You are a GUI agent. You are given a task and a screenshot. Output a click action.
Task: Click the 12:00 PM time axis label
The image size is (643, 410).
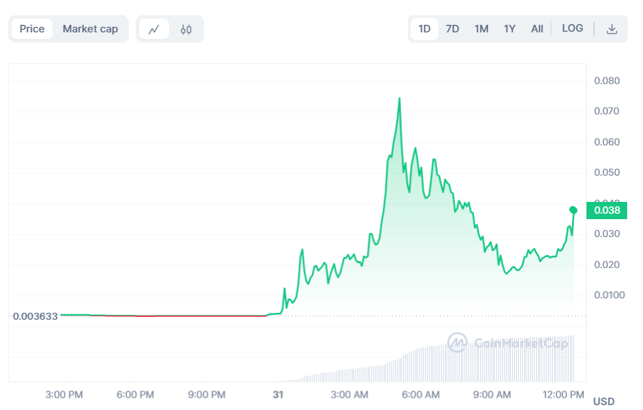click(564, 395)
